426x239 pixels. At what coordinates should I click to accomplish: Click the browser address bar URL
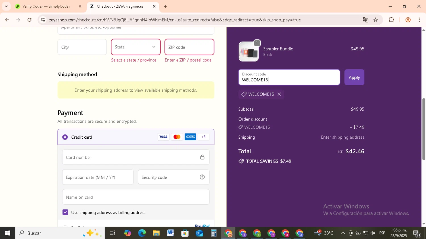tap(175, 20)
